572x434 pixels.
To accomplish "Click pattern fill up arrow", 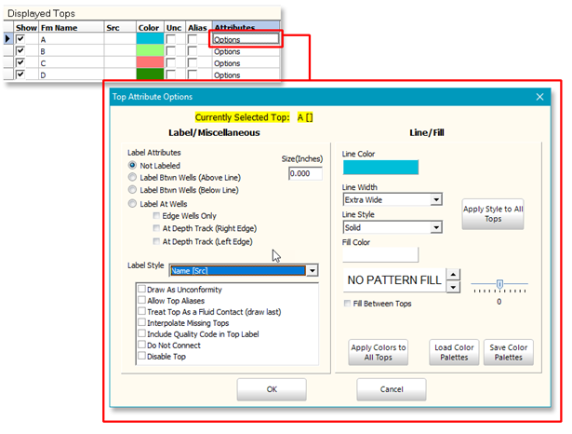I will coord(453,275).
